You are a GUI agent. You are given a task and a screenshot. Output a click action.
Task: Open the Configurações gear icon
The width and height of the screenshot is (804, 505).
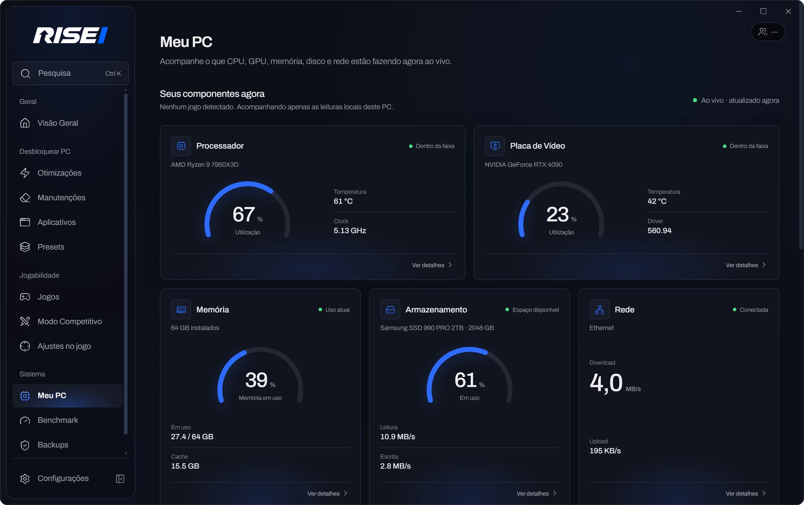(25, 479)
